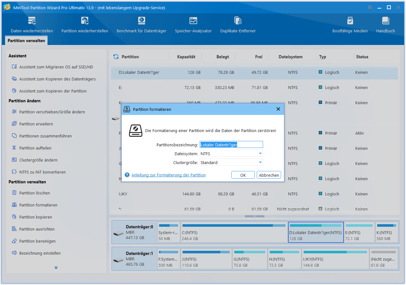Launch the Duplikate-Entferner icon
The height and width of the screenshot is (285, 406).
click(x=238, y=21)
